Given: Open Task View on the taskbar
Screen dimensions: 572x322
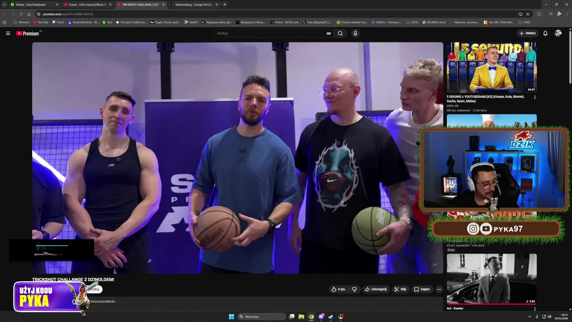Looking at the screenshot, I should 291,317.
